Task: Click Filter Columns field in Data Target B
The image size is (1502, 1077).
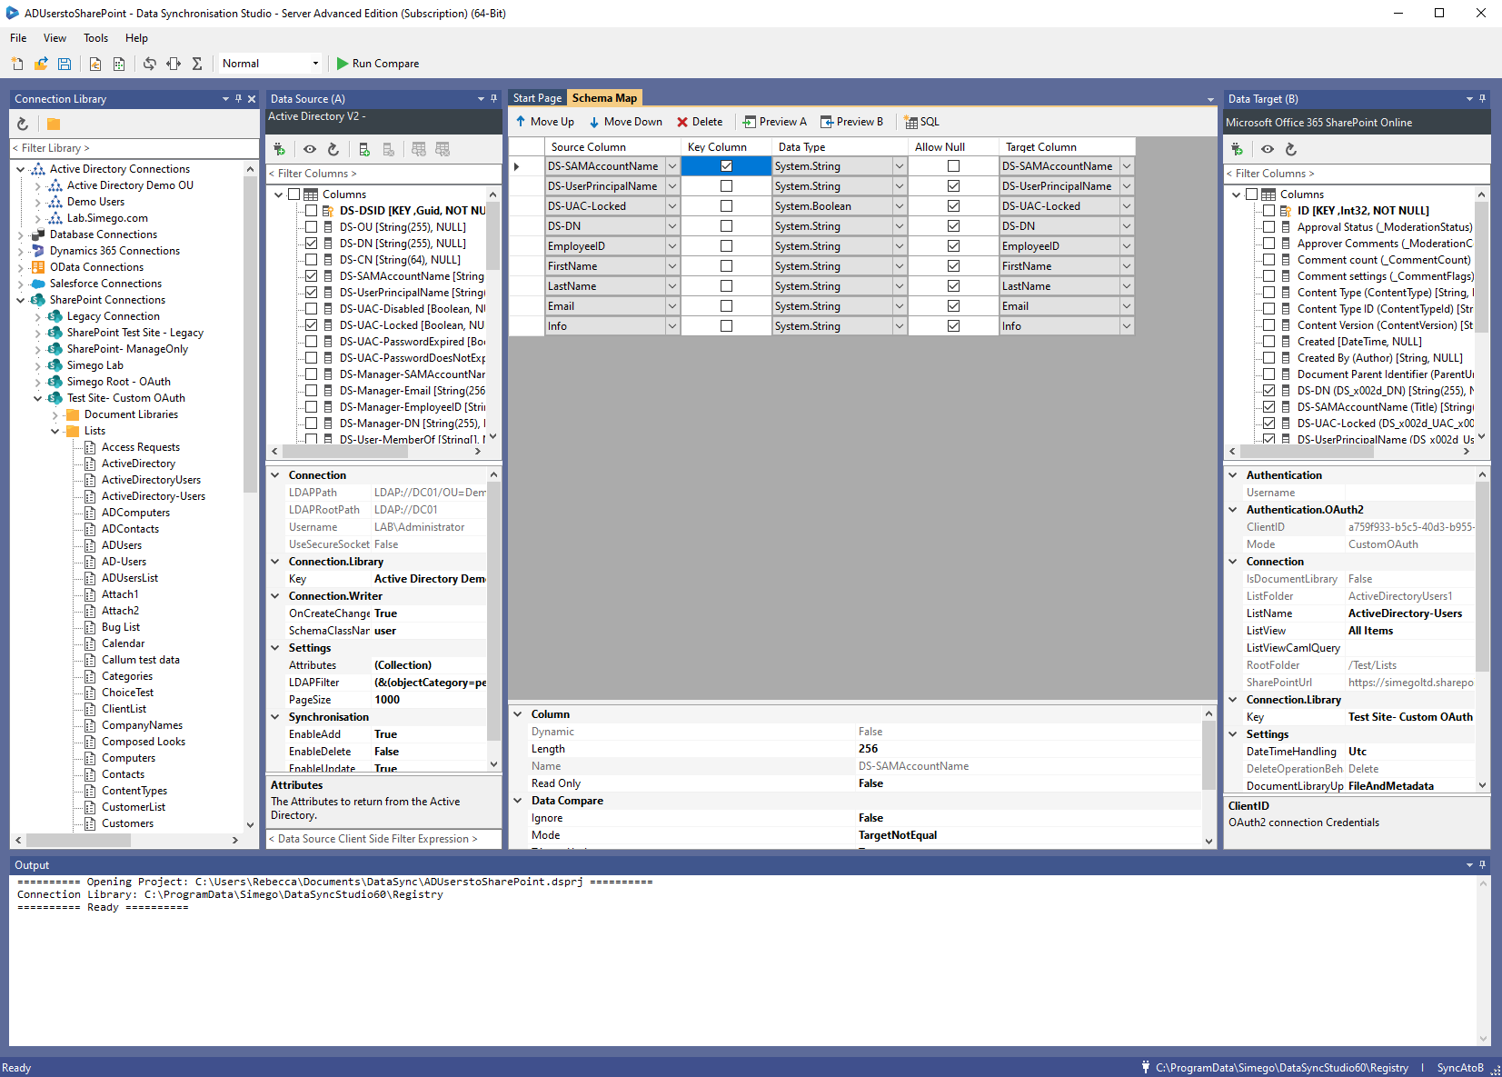Action: 1357,174
